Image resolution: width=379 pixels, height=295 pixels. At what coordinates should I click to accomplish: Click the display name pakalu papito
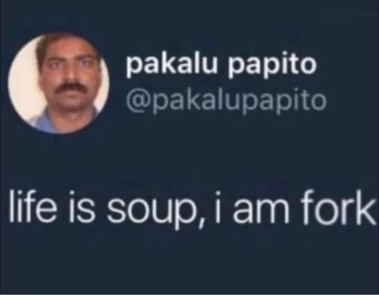pos(221,65)
